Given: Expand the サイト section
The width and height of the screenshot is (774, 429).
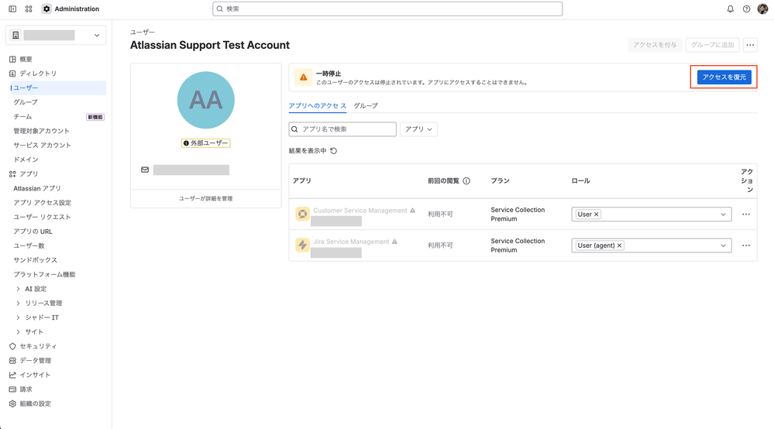Looking at the screenshot, I should 19,332.
